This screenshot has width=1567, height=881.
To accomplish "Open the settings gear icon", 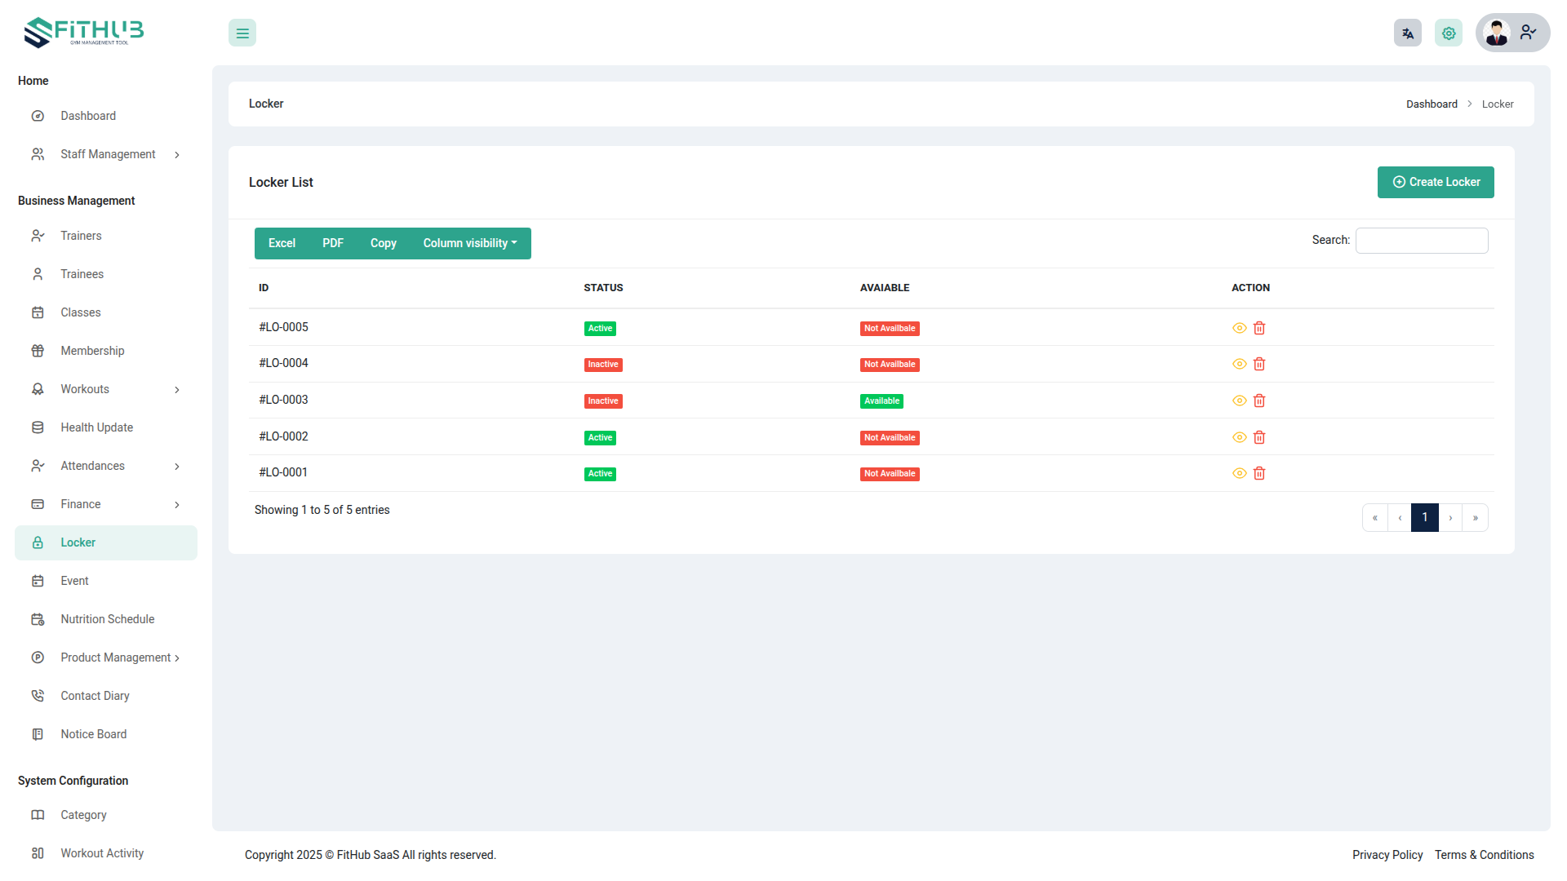I will (x=1449, y=33).
